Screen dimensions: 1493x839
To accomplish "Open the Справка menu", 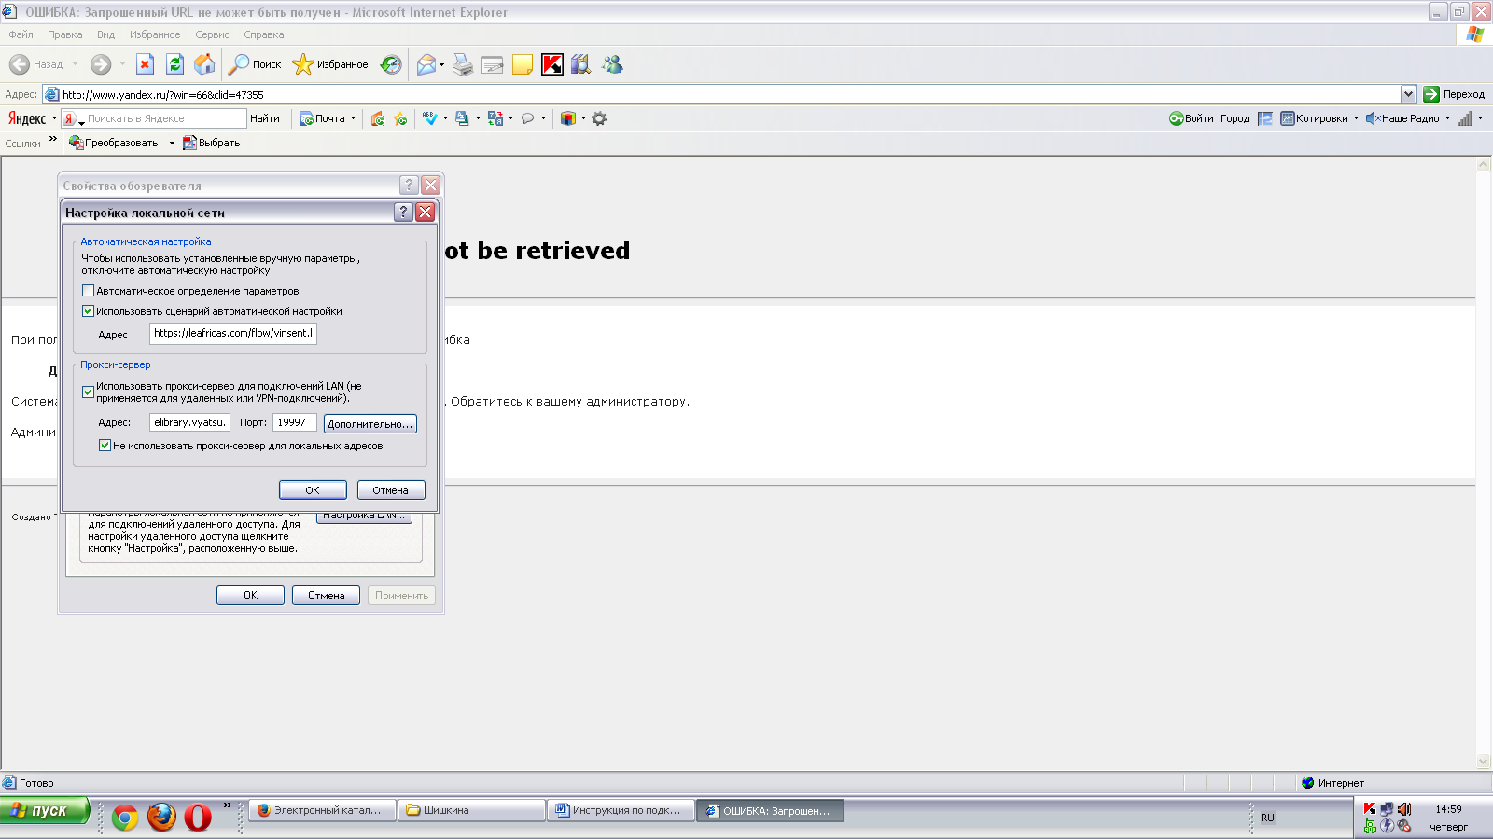I will tap(264, 34).
